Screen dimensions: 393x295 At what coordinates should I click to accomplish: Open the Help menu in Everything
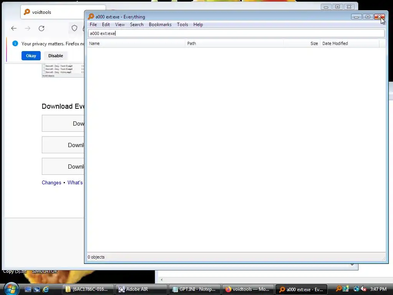point(198,25)
